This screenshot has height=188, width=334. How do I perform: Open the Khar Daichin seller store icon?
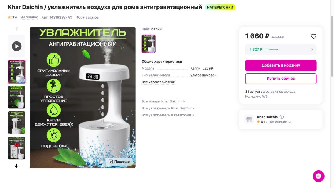249,119
